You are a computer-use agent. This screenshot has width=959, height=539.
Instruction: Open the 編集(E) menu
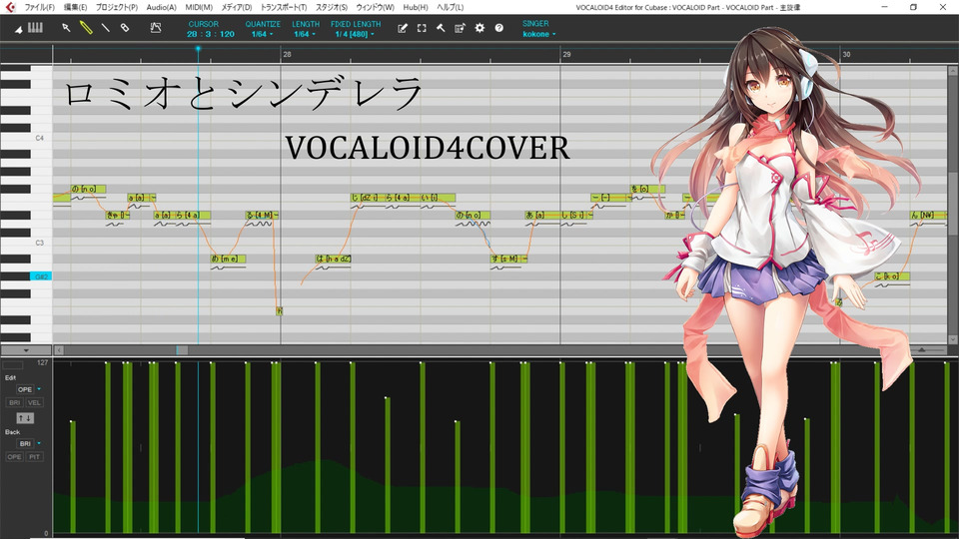[x=75, y=7]
